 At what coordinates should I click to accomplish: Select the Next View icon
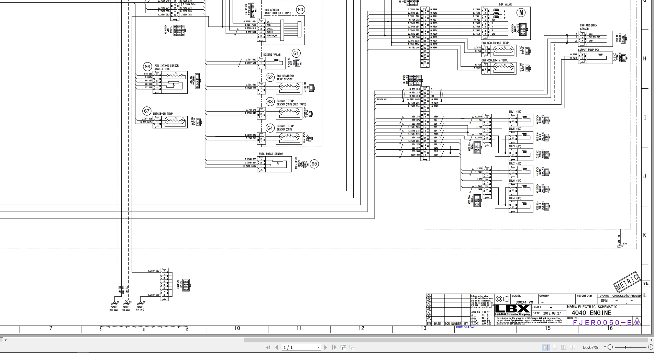pyautogui.click(x=351, y=347)
